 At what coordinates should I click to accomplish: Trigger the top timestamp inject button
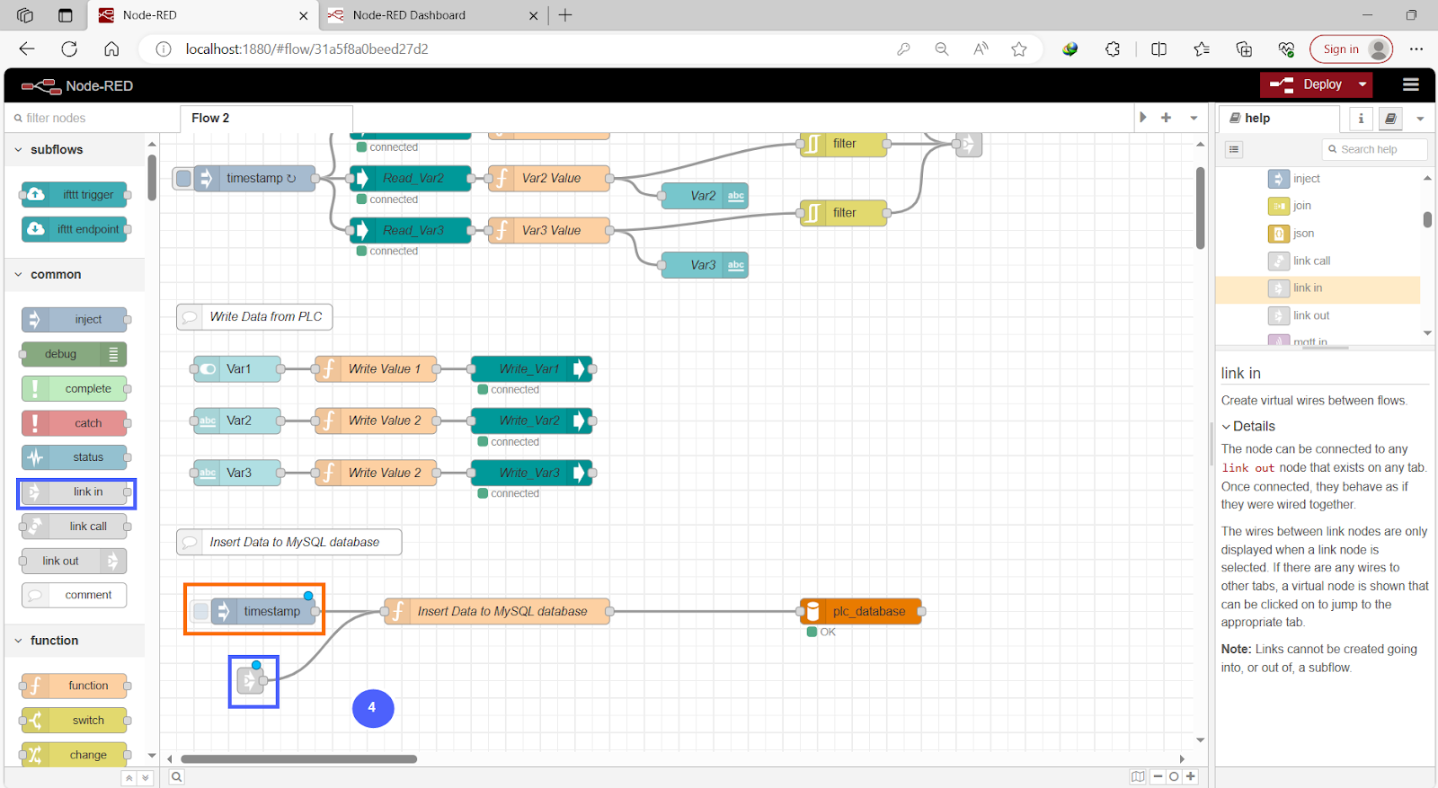[184, 178]
